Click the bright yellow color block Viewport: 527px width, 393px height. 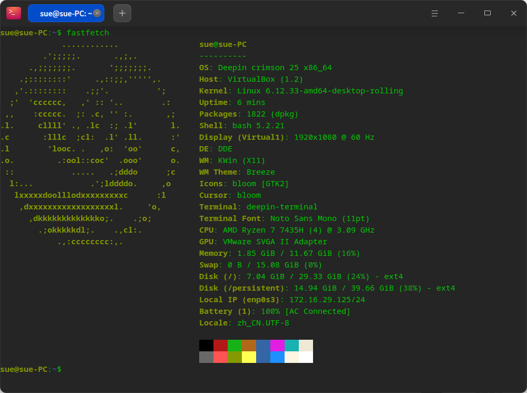(x=249, y=357)
